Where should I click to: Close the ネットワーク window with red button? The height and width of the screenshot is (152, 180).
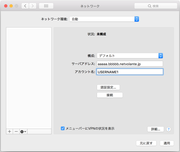[x=6, y=6]
